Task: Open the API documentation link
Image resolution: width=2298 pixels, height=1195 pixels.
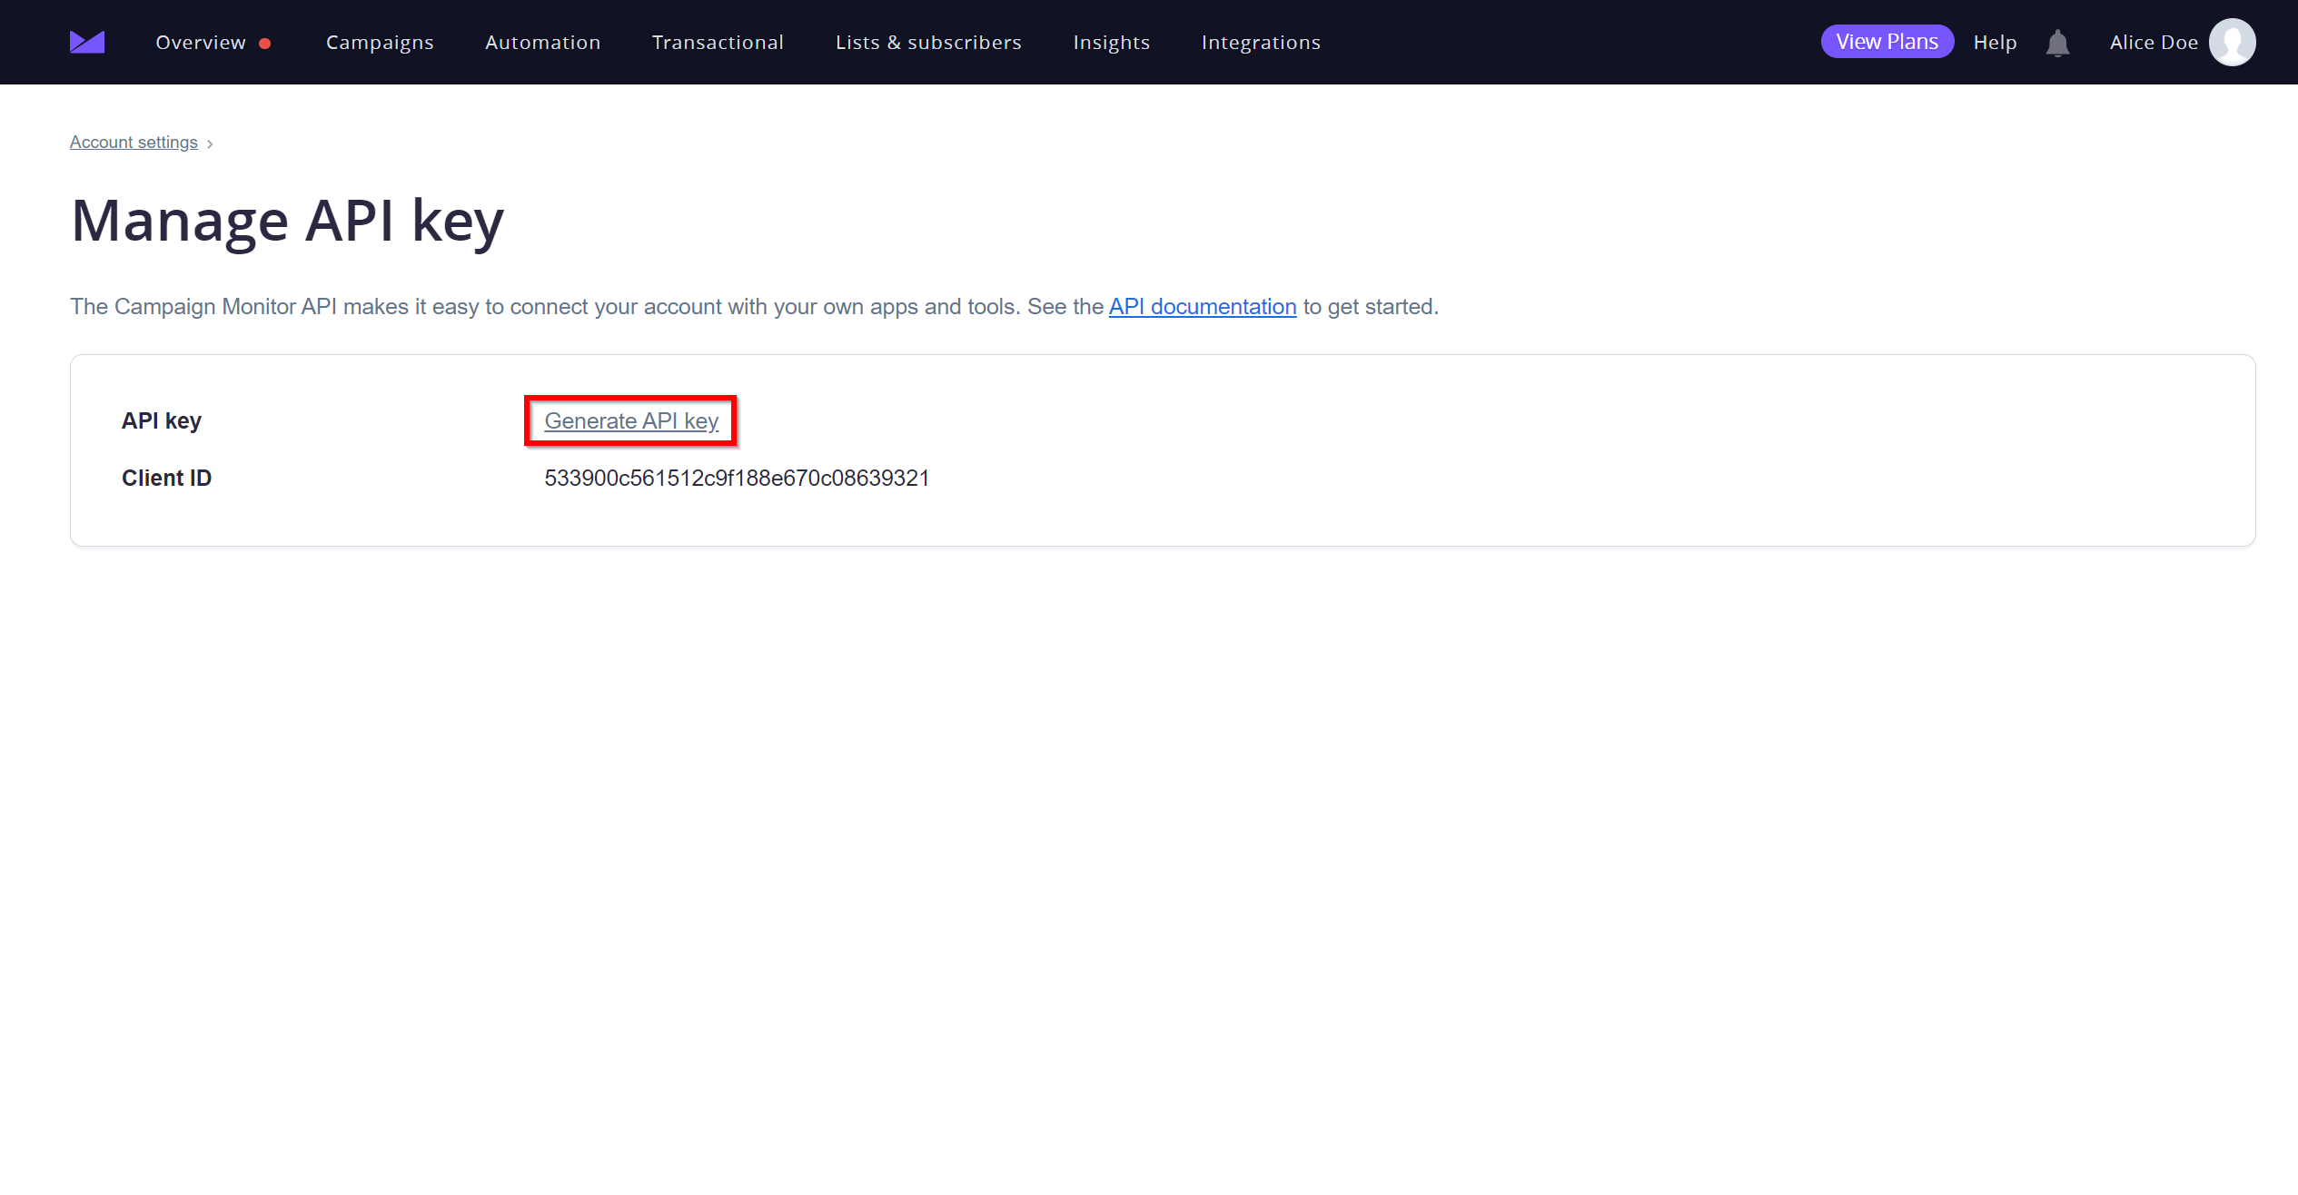Action: tap(1203, 307)
